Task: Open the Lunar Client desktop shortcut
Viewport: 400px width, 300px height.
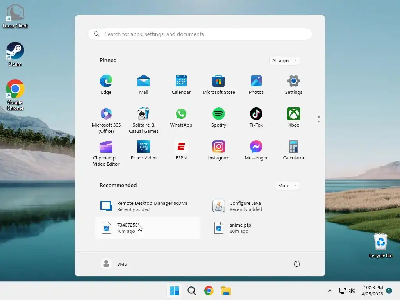Action: pos(15,16)
